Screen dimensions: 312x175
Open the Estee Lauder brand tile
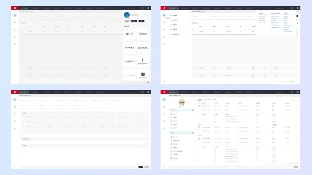pyautogui.click(x=143, y=75)
